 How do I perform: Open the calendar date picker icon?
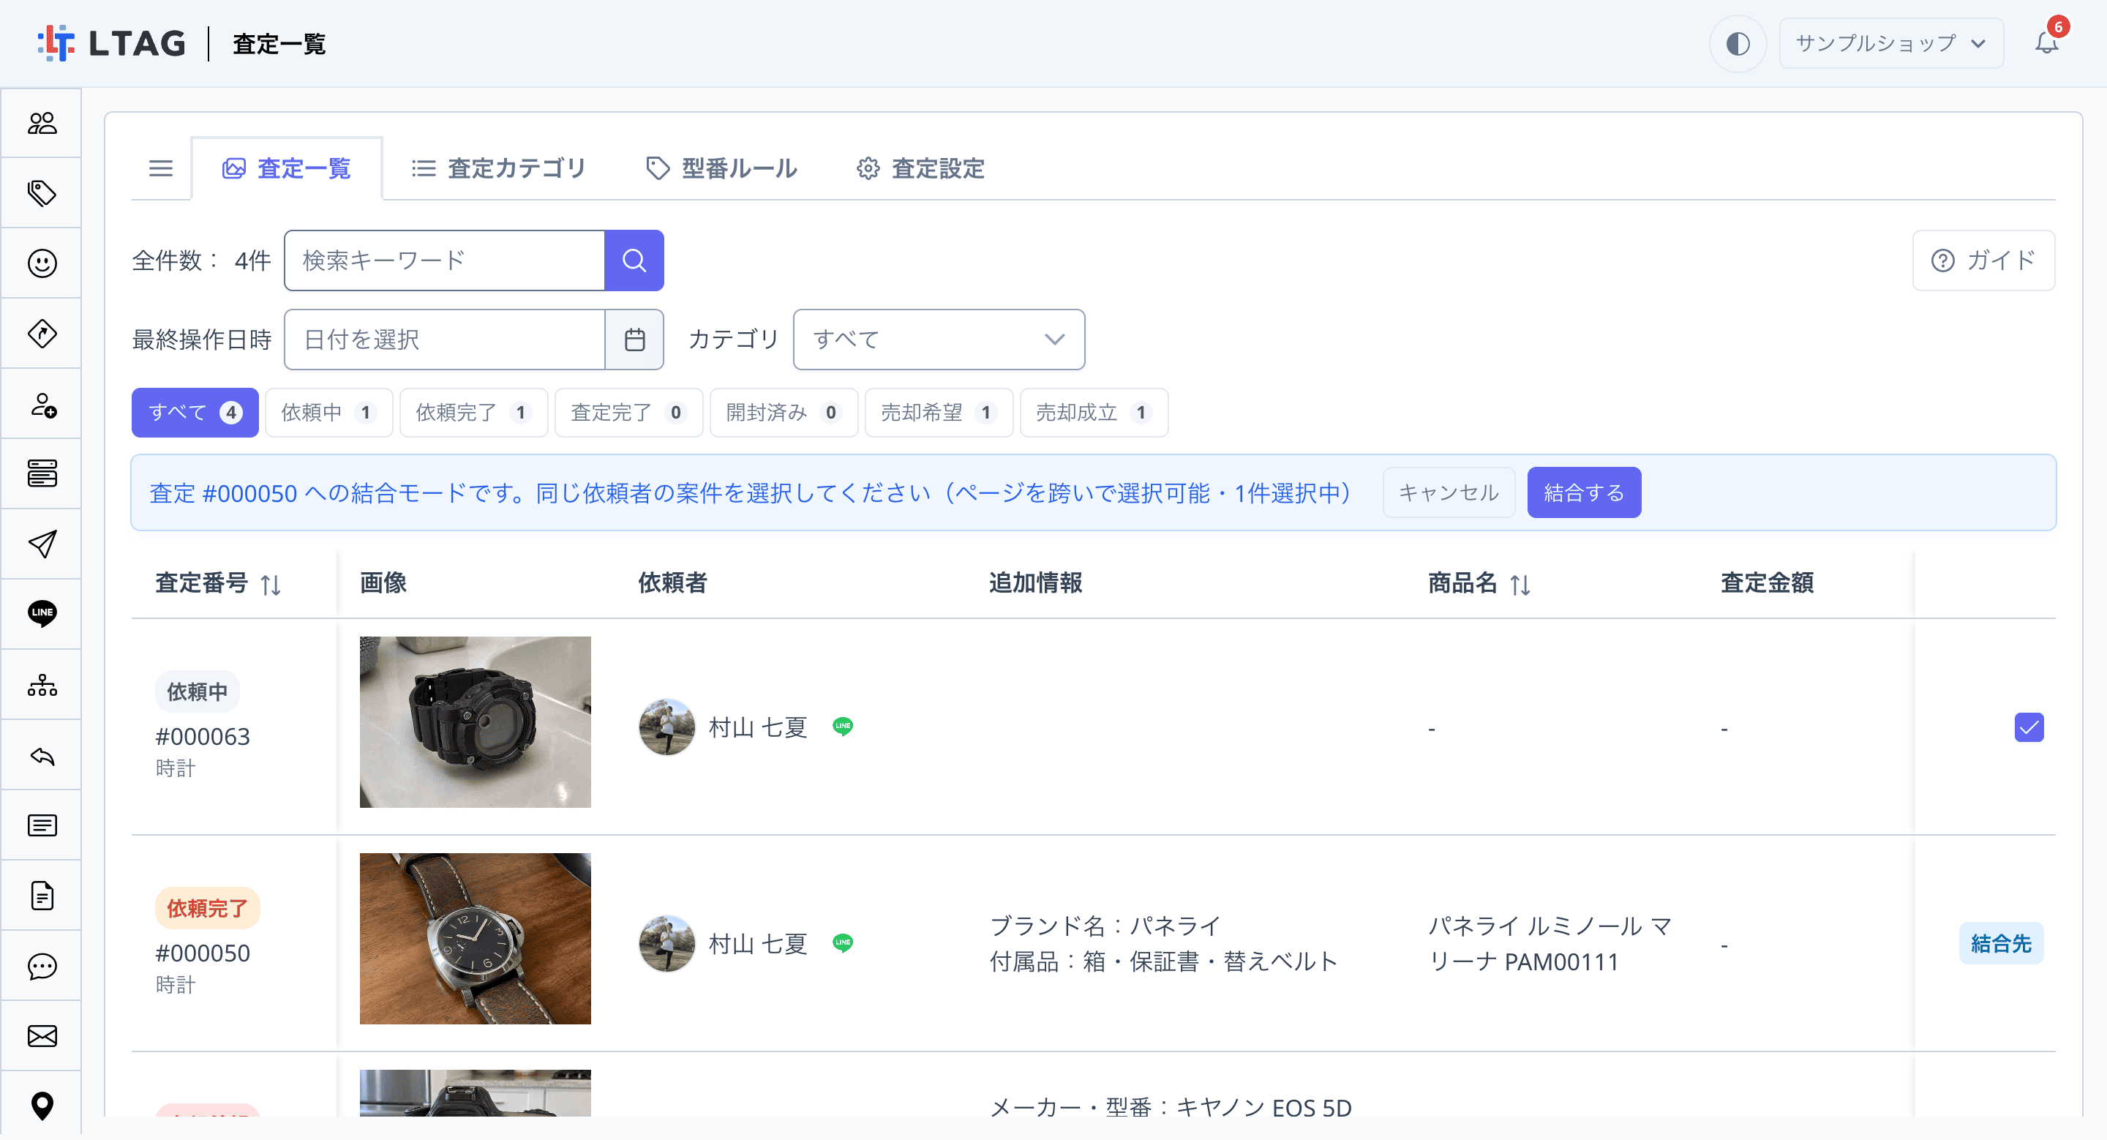coord(635,340)
